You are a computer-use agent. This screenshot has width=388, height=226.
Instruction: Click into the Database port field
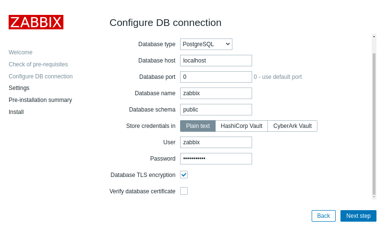216,77
